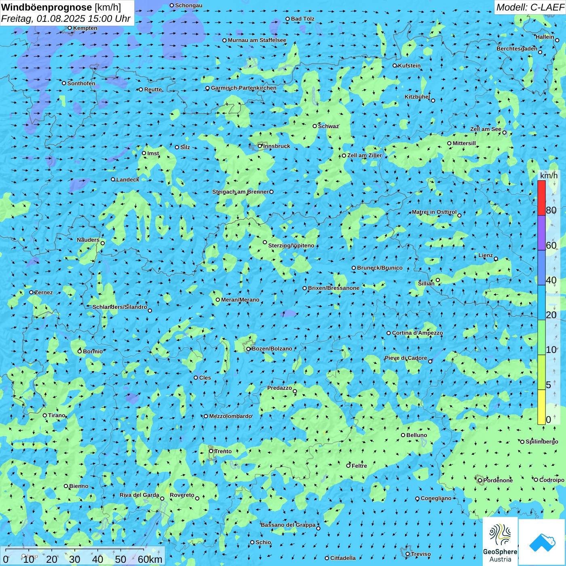
Task: Click the Predazzo label
Action: point(279,388)
